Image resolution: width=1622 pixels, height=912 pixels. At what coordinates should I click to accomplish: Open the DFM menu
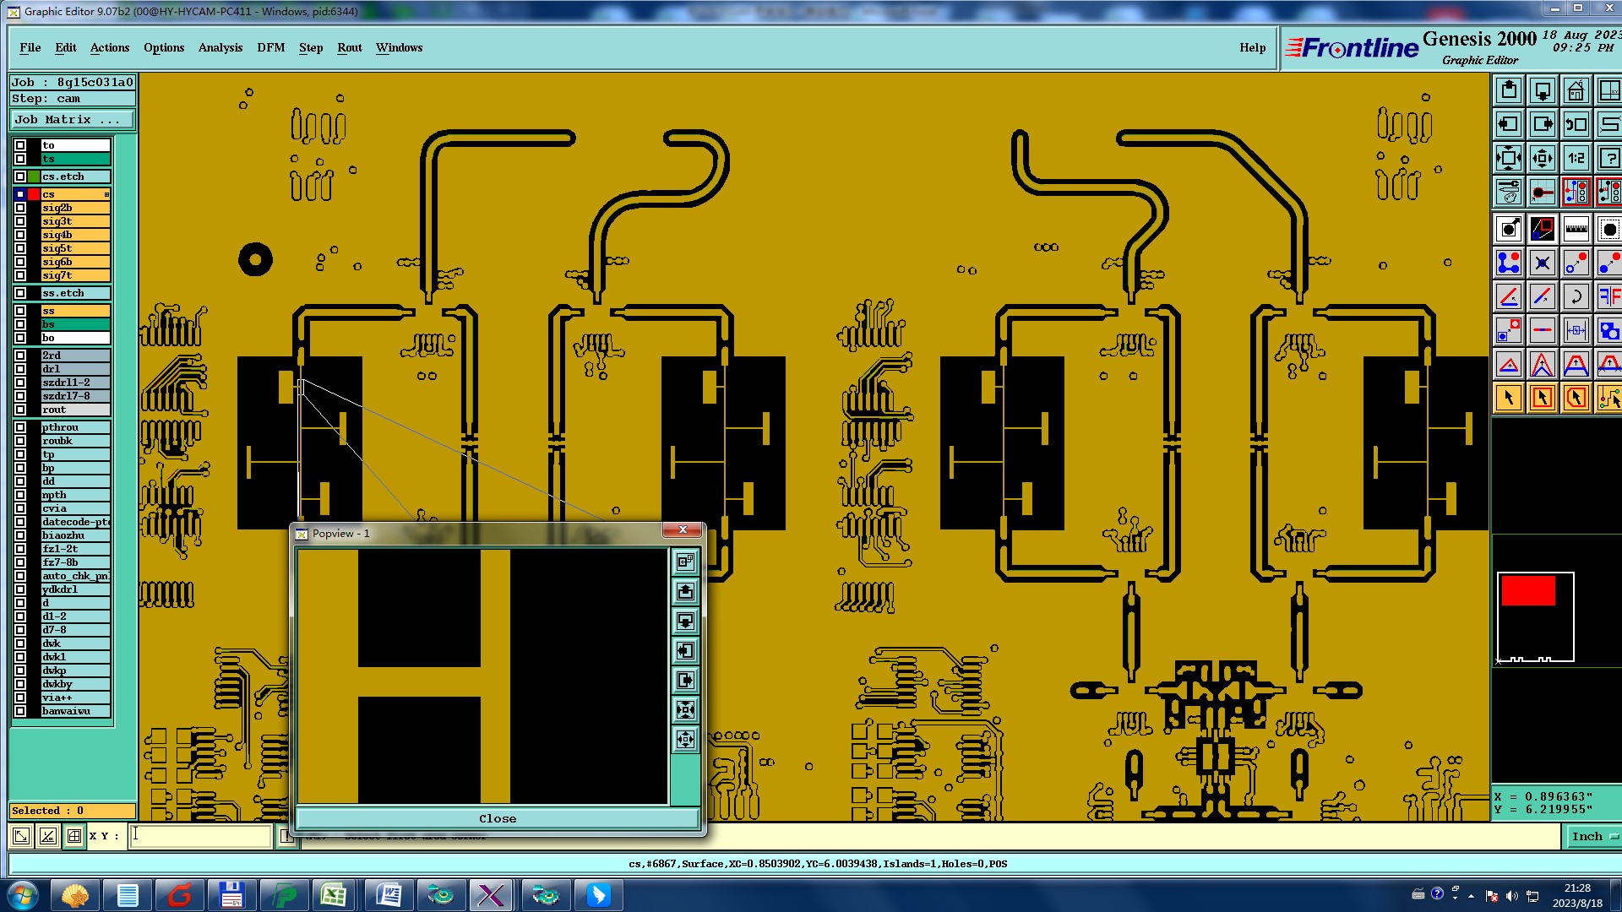pos(270,48)
